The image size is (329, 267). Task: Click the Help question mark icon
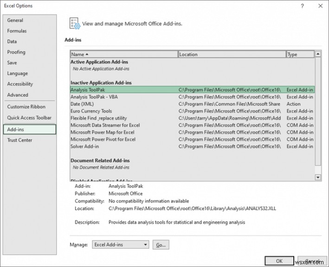coord(302,6)
